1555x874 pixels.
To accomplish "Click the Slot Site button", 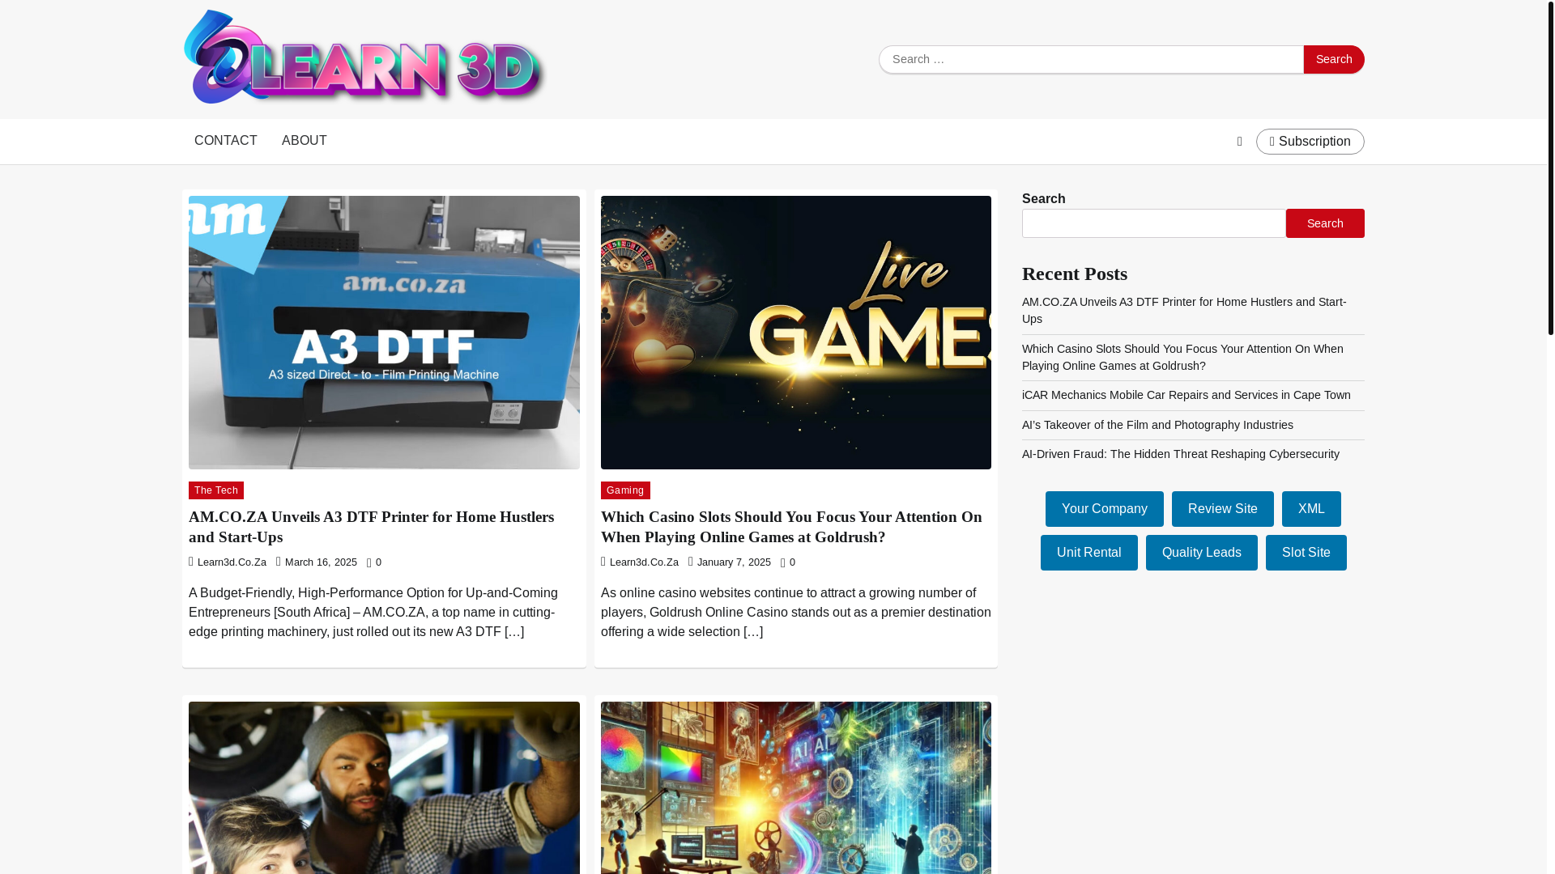I will click(x=1306, y=553).
